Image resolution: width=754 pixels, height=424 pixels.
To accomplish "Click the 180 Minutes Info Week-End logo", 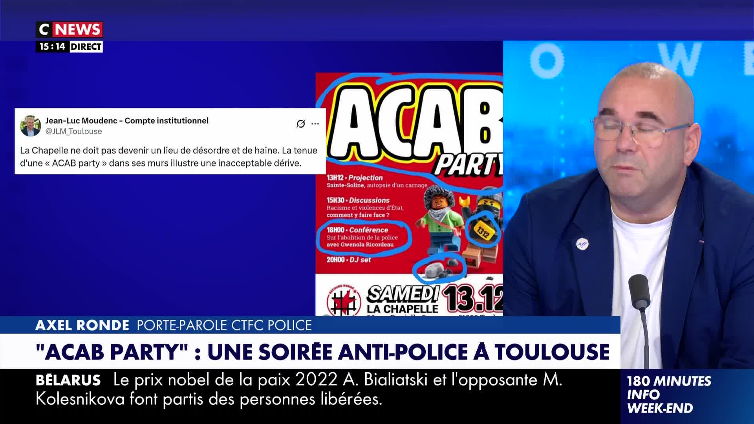I will tap(669, 394).
